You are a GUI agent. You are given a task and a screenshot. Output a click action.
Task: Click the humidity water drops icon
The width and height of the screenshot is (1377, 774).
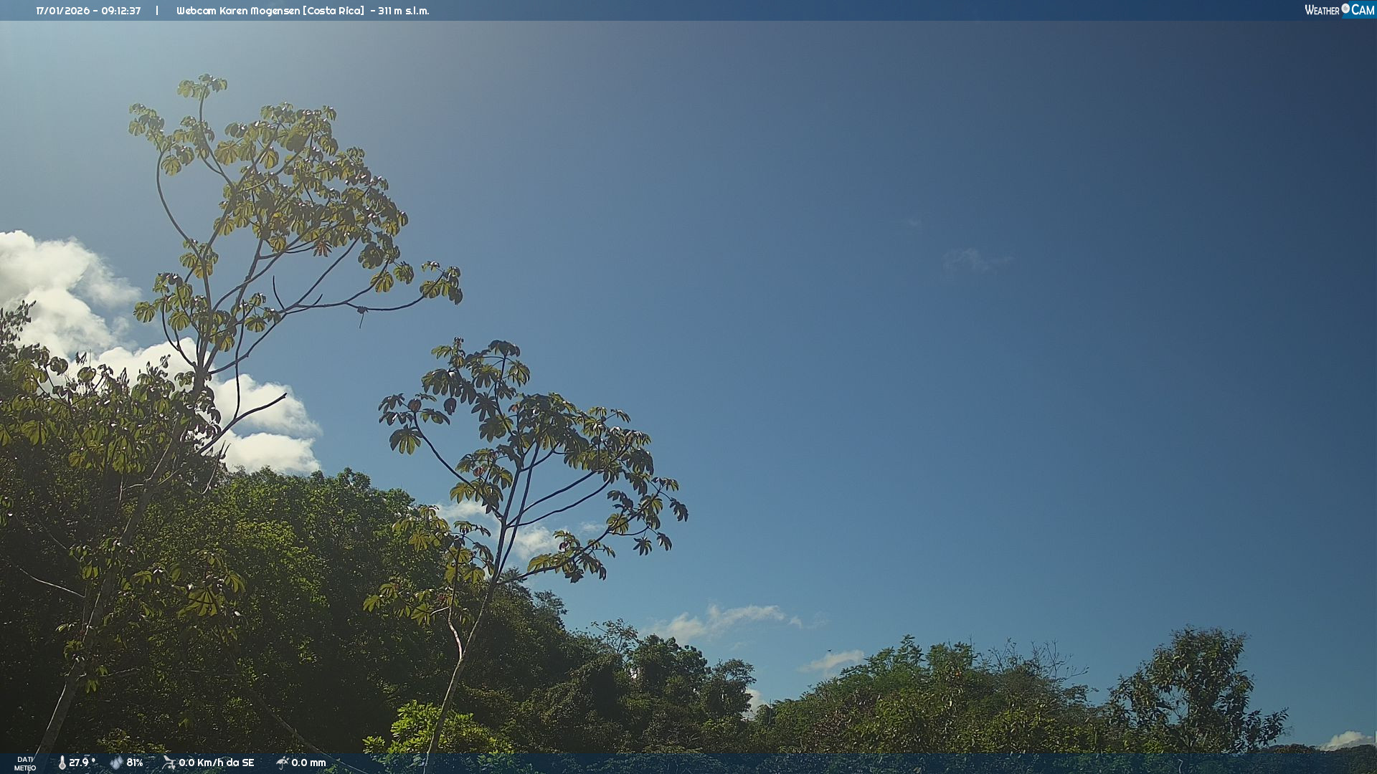pyautogui.click(x=116, y=763)
